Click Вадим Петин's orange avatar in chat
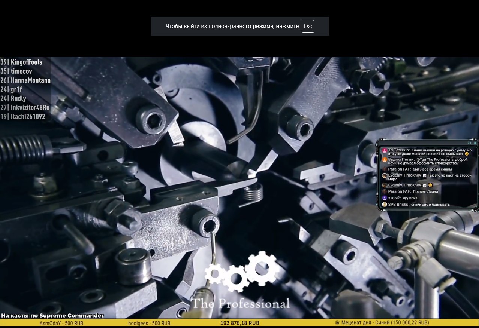This screenshot has width=479, height=328. coord(384,159)
